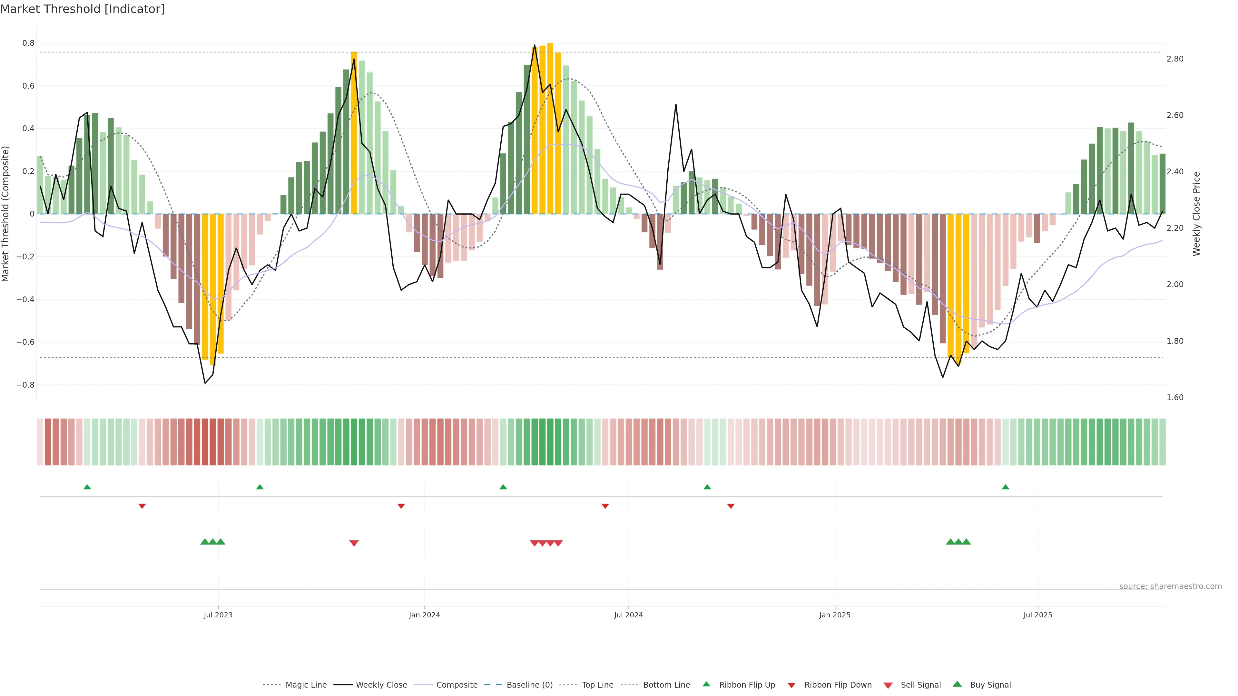Toggle the Magic Line legend entry
The width and height of the screenshot is (1238, 696).
[x=306, y=685]
